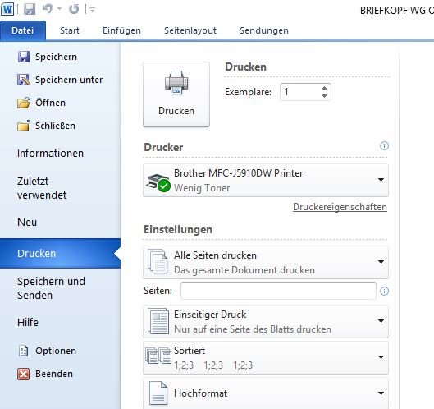Viewport: 434px width, 409px height.
Task: Click the Speichern unter icon in the sidebar
Action: click(x=24, y=80)
